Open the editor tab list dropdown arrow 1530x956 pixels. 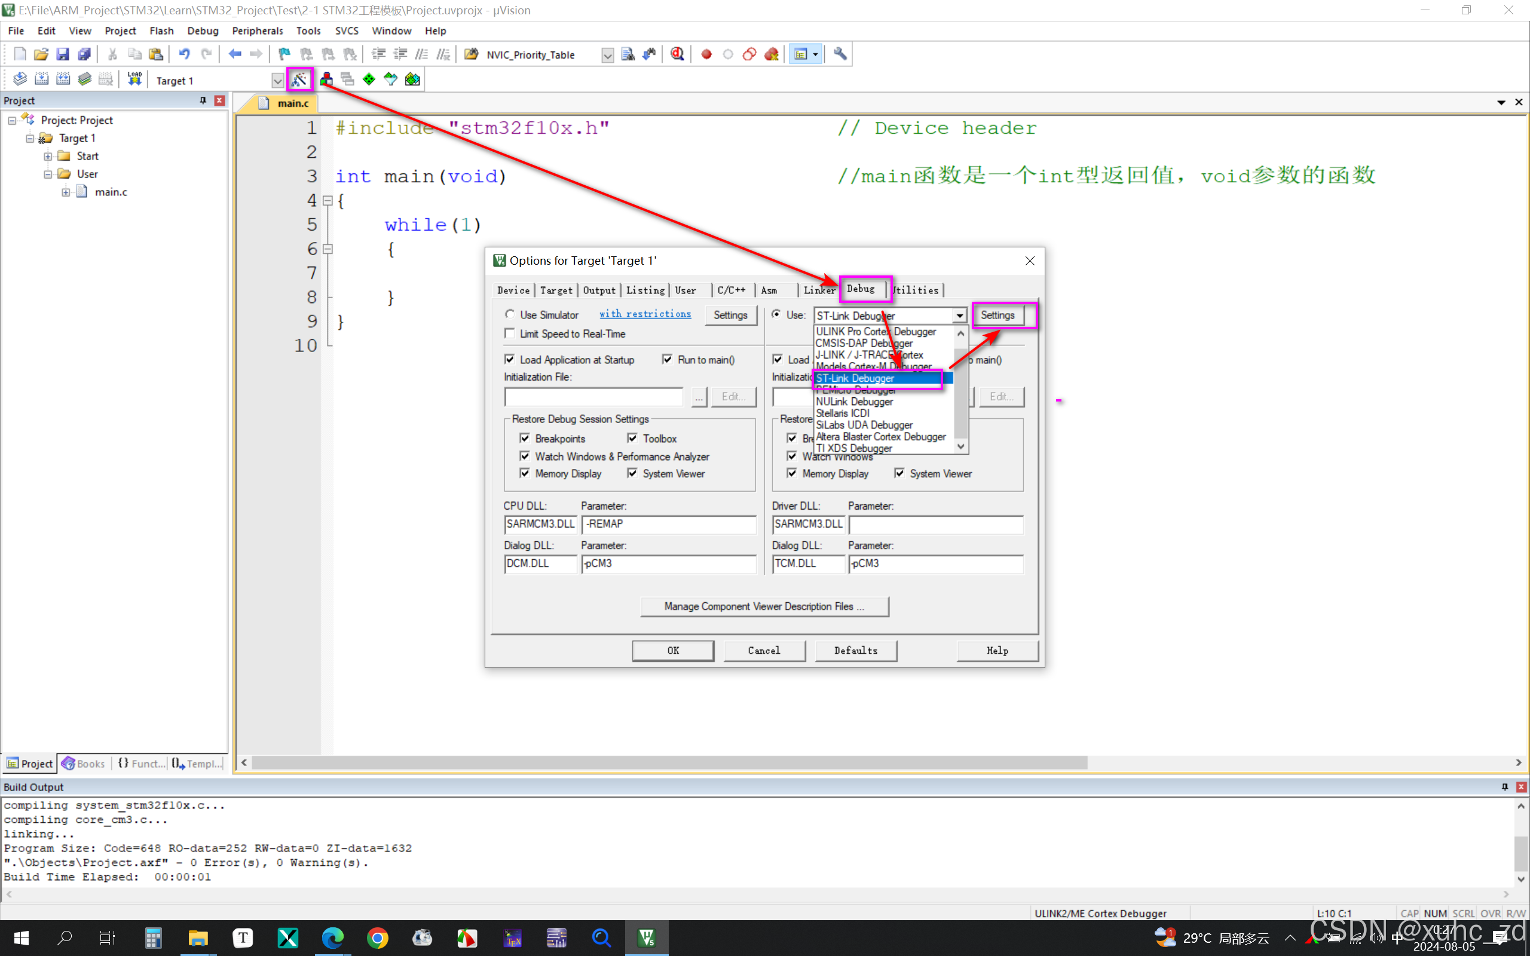click(x=1501, y=102)
